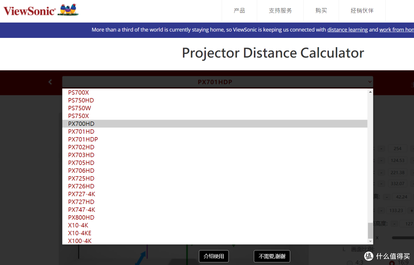This screenshot has width=414, height=265.
Task: Select PX727HD from the list
Action: 215,202
